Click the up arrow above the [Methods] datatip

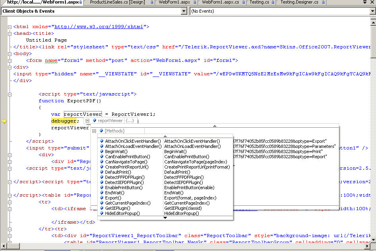click(215, 126)
